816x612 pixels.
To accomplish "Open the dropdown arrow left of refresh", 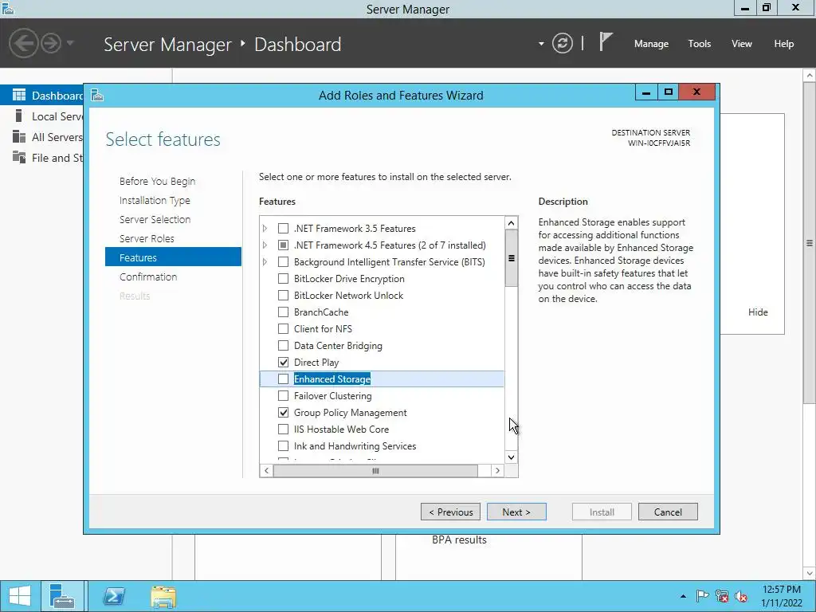I will [541, 44].
